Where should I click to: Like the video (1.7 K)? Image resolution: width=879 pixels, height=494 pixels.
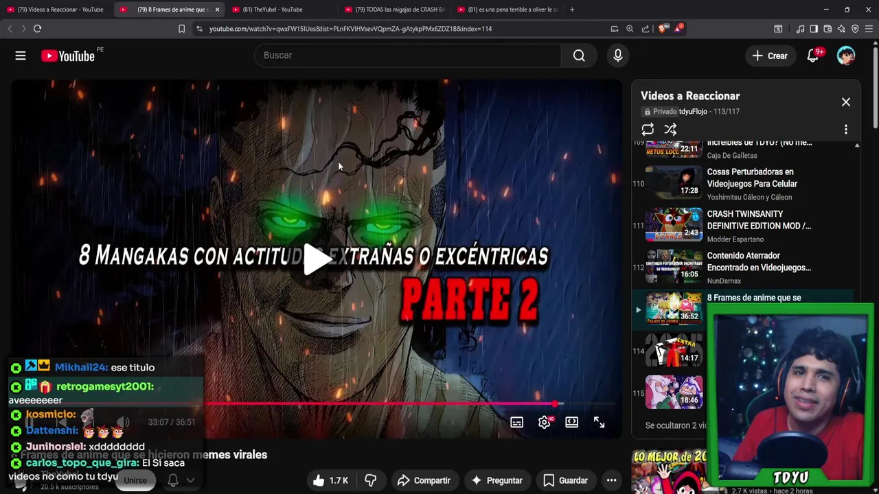pyautogui.click(x=330, y=480)
